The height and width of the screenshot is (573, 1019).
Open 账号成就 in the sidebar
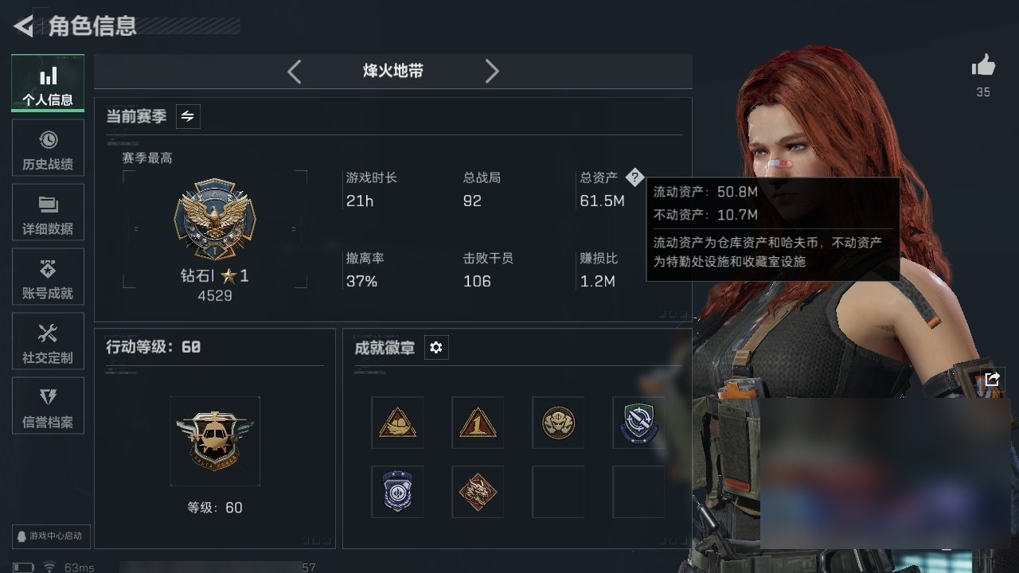pyautogui.click(x=48, y=278)
